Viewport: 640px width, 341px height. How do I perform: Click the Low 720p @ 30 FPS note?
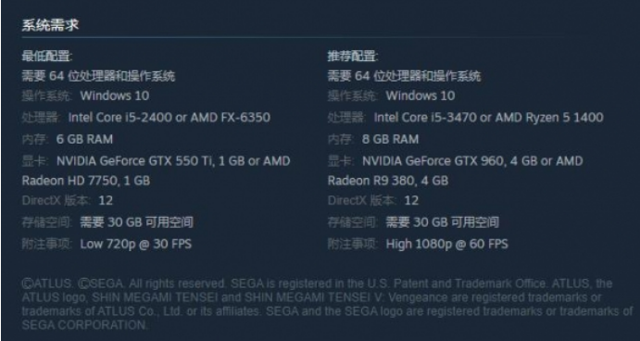135,245
